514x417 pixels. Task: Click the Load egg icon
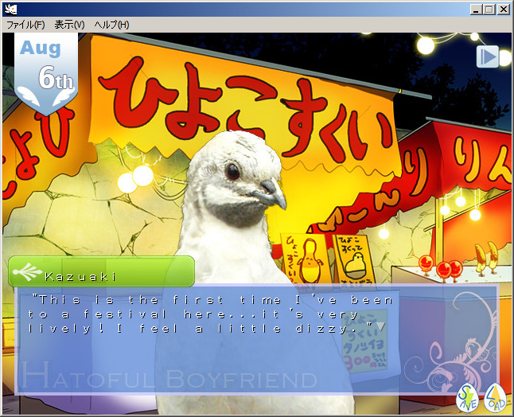coord(496,398)
